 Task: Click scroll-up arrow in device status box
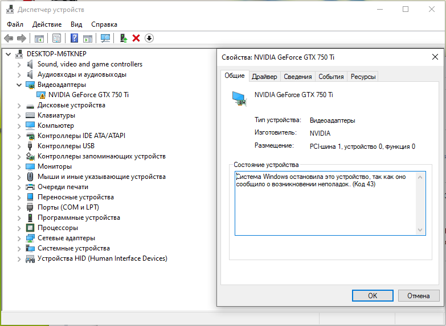(420, 177)
